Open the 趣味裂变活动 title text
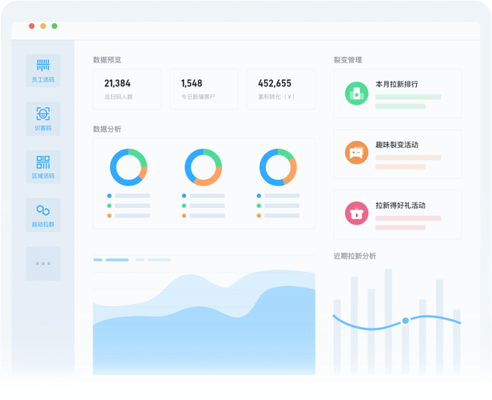 (397, 145)
